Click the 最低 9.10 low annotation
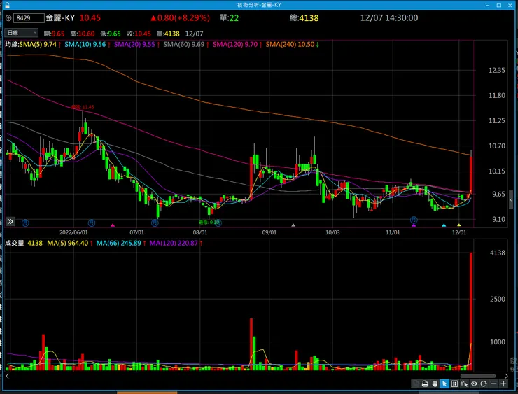 click(209, 223)
